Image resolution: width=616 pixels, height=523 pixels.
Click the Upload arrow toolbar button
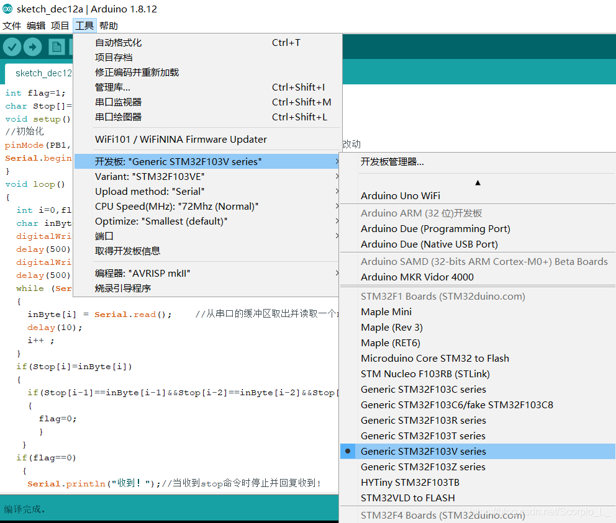(x=33, y=47)
